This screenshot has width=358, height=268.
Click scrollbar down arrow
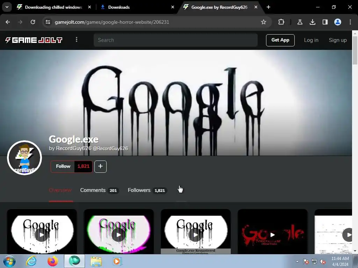click(355, 251)
